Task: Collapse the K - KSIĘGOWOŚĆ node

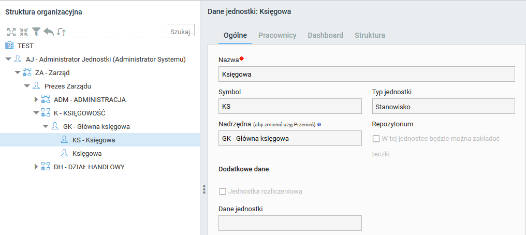Action: point(36,113)
